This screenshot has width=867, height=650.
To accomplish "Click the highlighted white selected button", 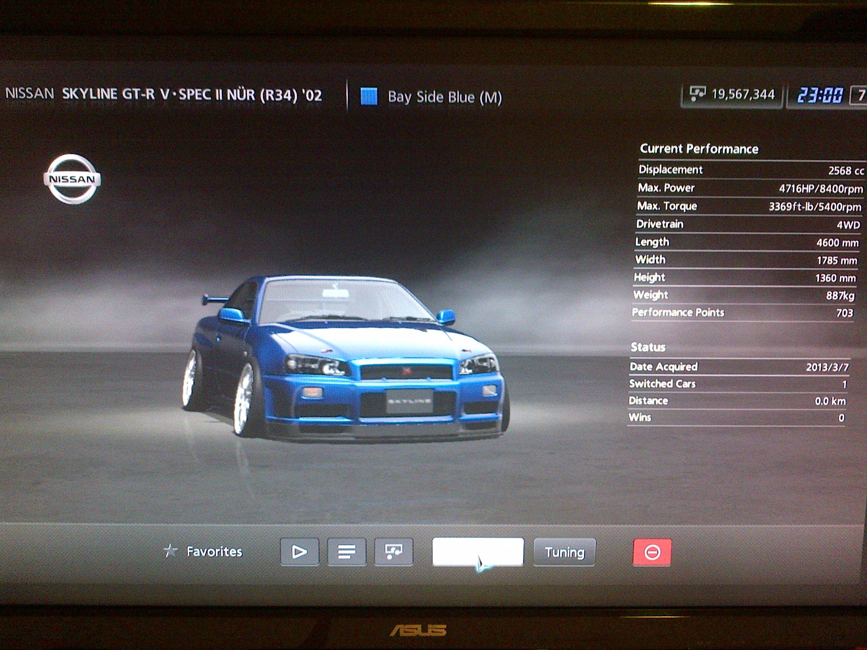I will (478, 552).
